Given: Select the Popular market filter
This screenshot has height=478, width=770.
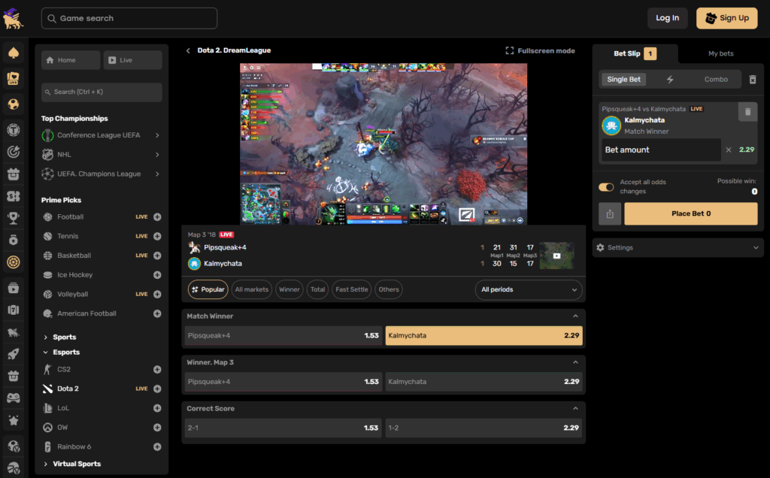Looking at the screenshot, I should [208, 289].
